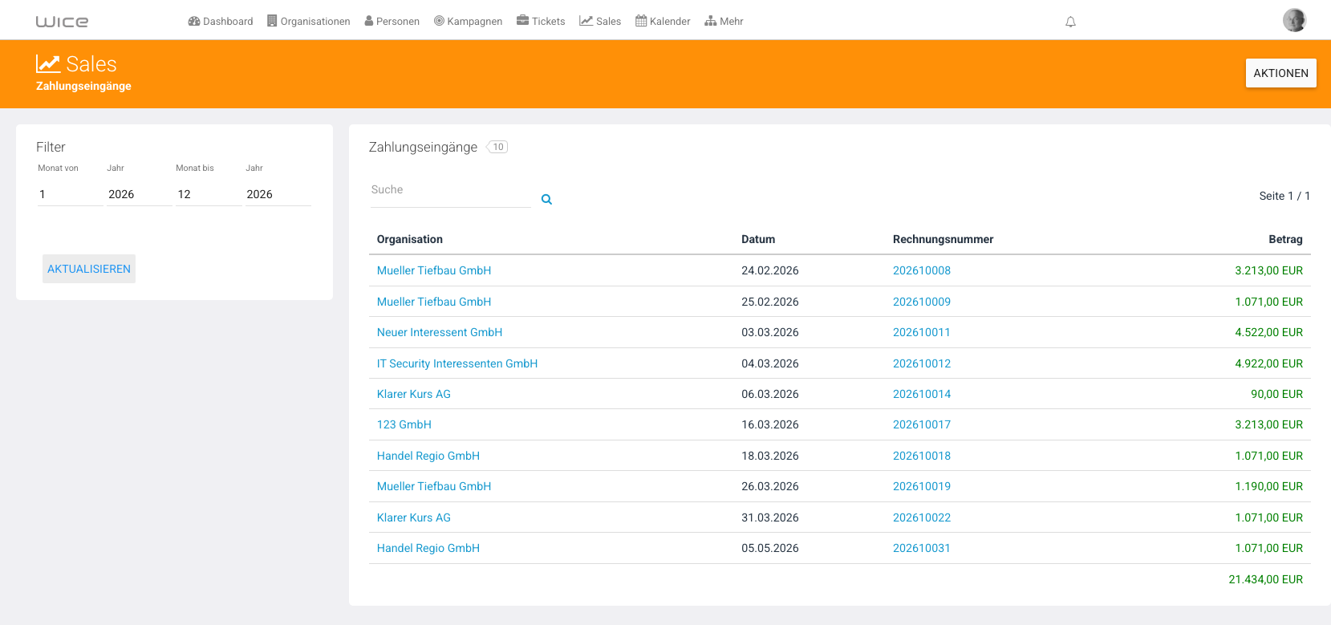Click the Wice logo

click(62, 22)
